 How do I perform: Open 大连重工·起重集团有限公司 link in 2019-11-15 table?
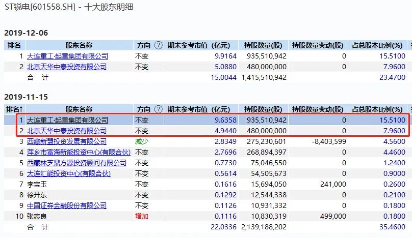click(67, 121)
